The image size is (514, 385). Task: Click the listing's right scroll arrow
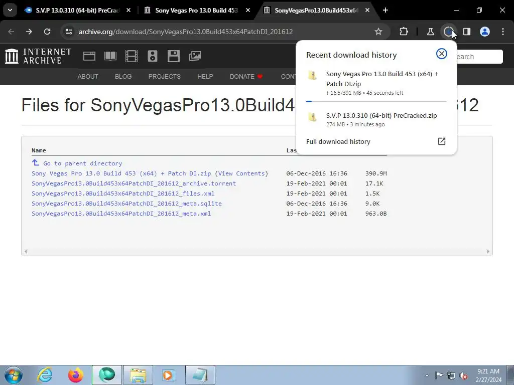click(488, 252)
